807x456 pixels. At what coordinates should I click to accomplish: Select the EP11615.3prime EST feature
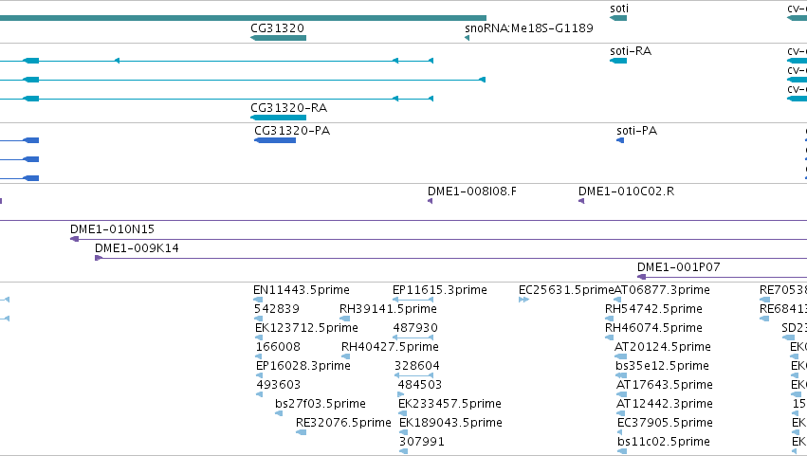pos(413,301)
